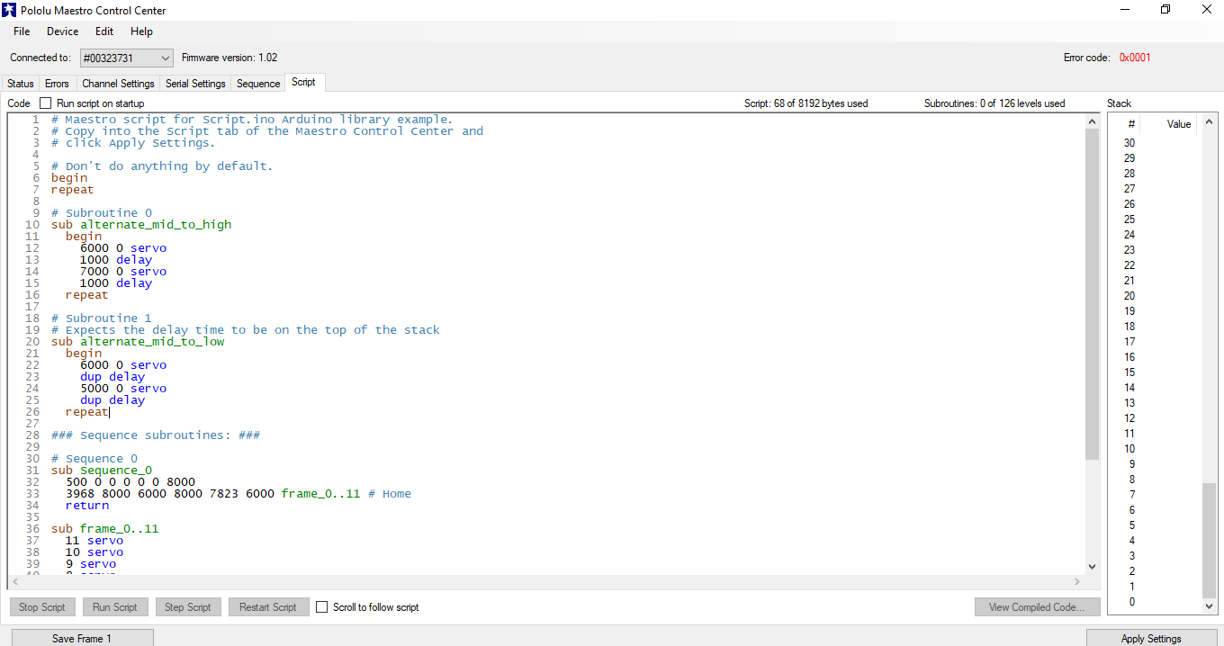Open the Device menu
The height and width of the screenshot is (646, 1224).
(62, 31)
